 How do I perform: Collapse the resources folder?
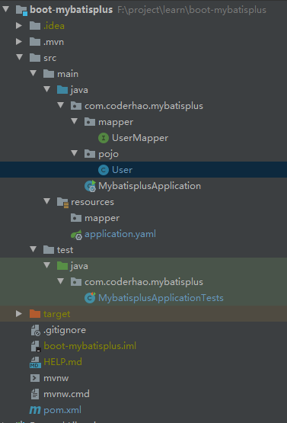click(x=47, y=201)
